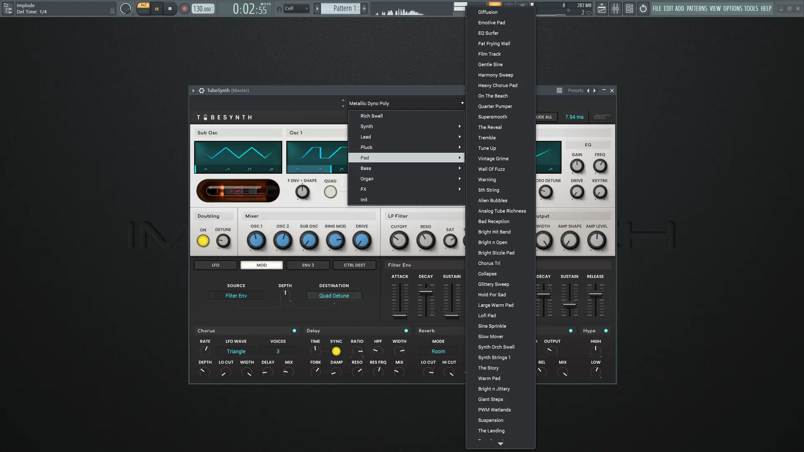Viewport: 804px width, 452px height.
Task: Switch to the ENV 3 tab
Action: click(x=308, y=265)
